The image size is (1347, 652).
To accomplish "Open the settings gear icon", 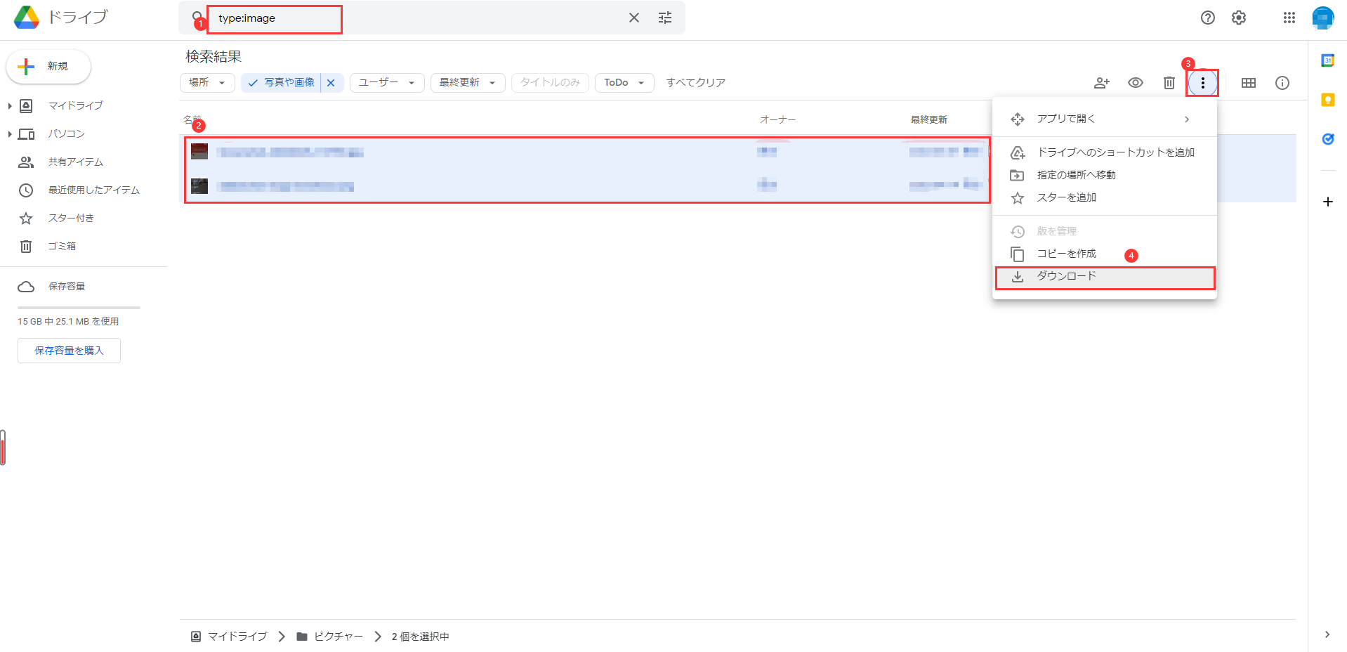I will pos(1238,18).
